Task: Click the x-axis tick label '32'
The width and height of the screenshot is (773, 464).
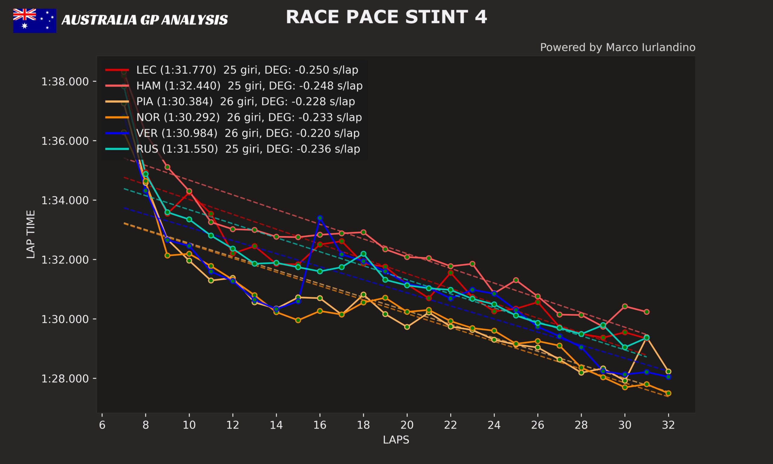Action: [x=668, y=425]
